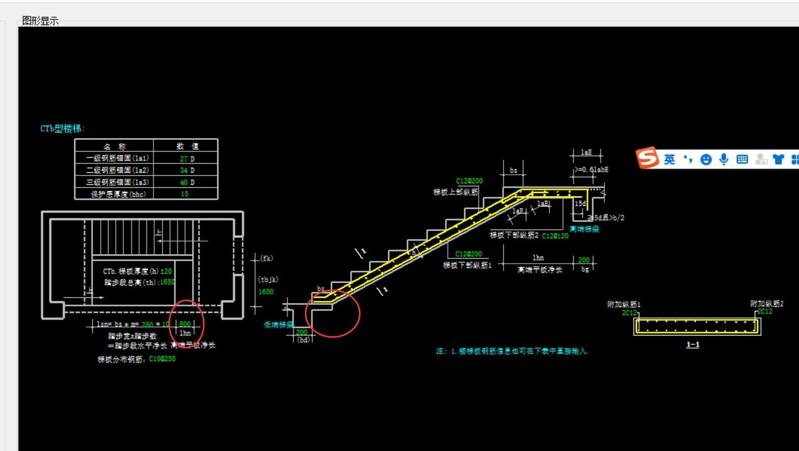The image size is (799, 451).
Task: Edit the la1 anchorage value 27
Action: pyautogui.click(x=184, y=159)
